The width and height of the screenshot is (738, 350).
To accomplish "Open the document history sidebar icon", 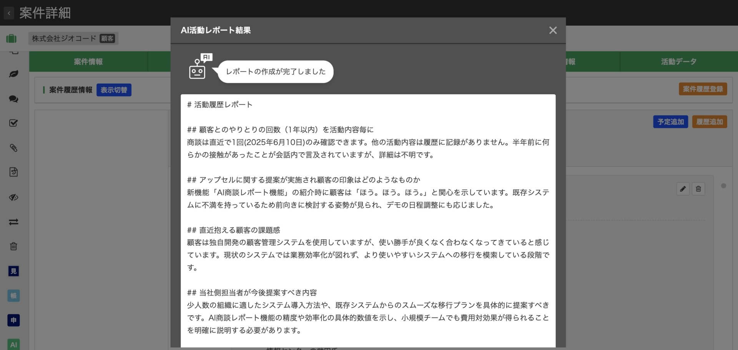I will [x=13, y=172].
